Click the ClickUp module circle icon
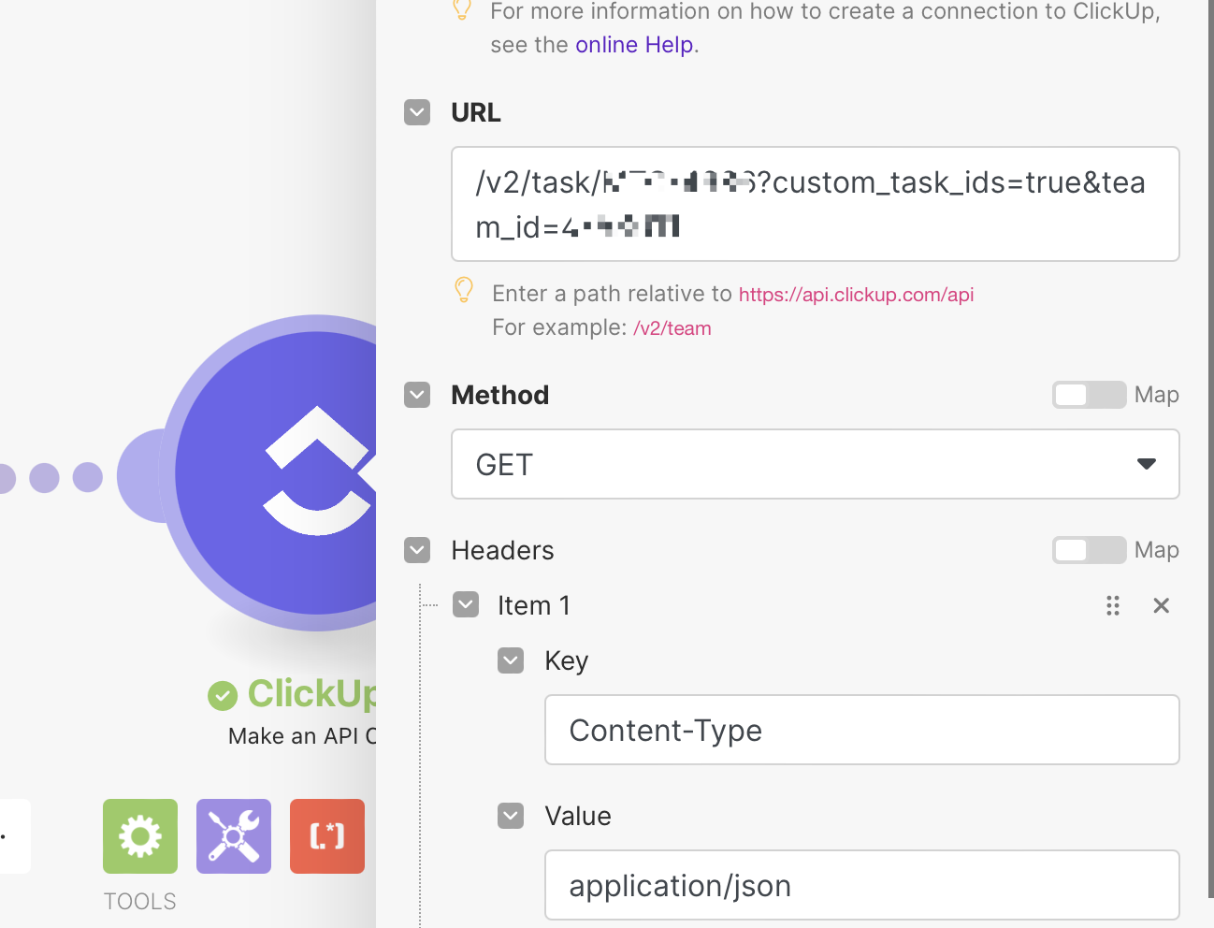 click(281, 473)
